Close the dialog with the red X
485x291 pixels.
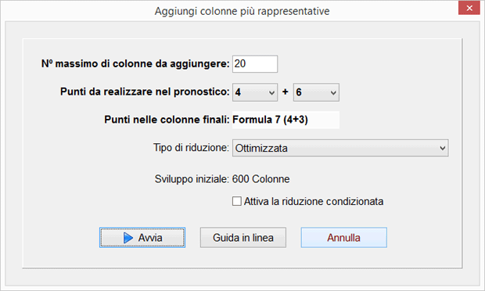click(469, 8)
